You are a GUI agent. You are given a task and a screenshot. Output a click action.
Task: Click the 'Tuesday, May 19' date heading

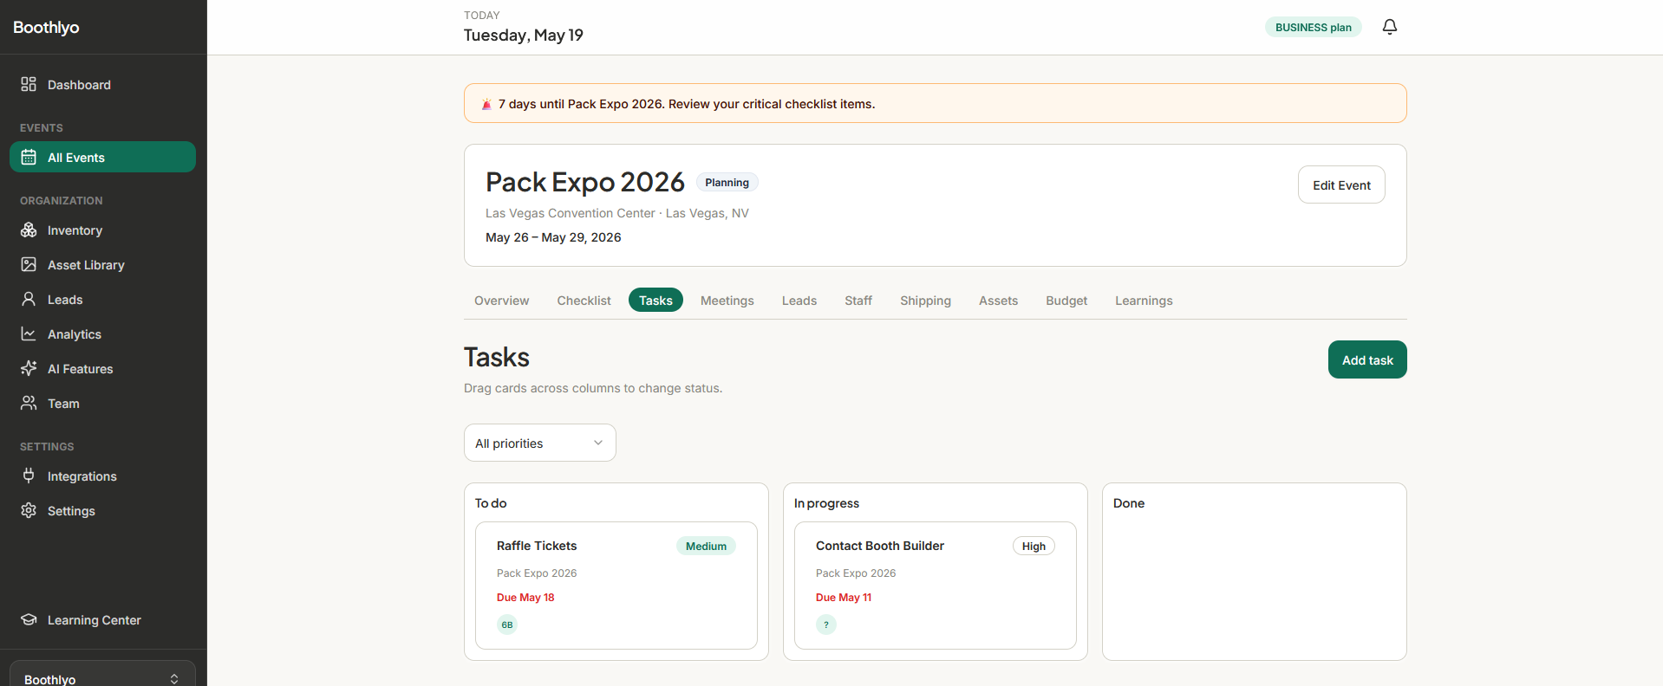coord(523,35)
